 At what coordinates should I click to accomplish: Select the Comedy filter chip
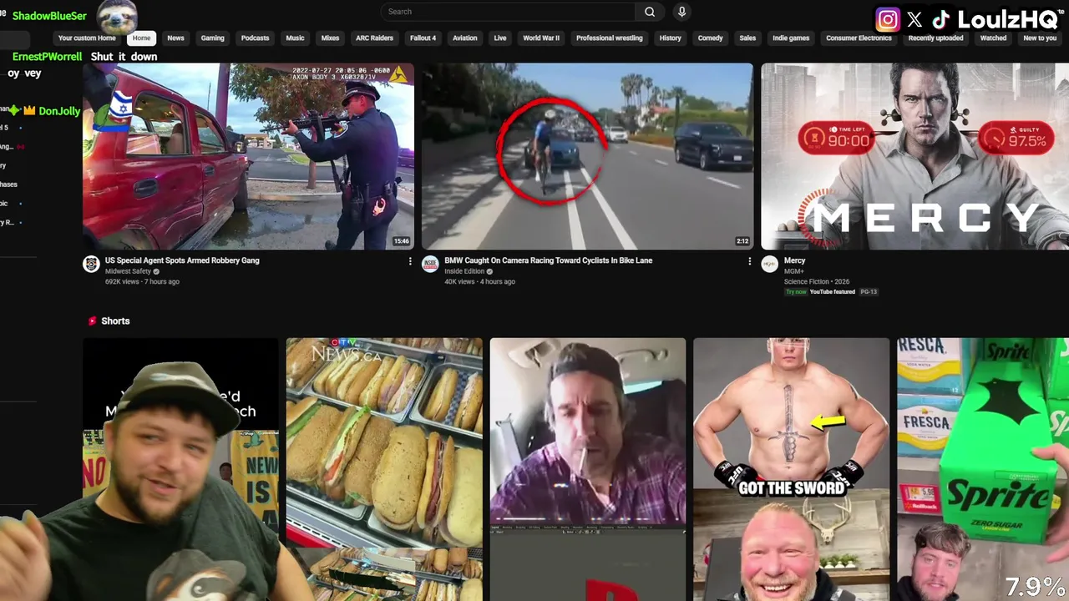coord(710,38)
